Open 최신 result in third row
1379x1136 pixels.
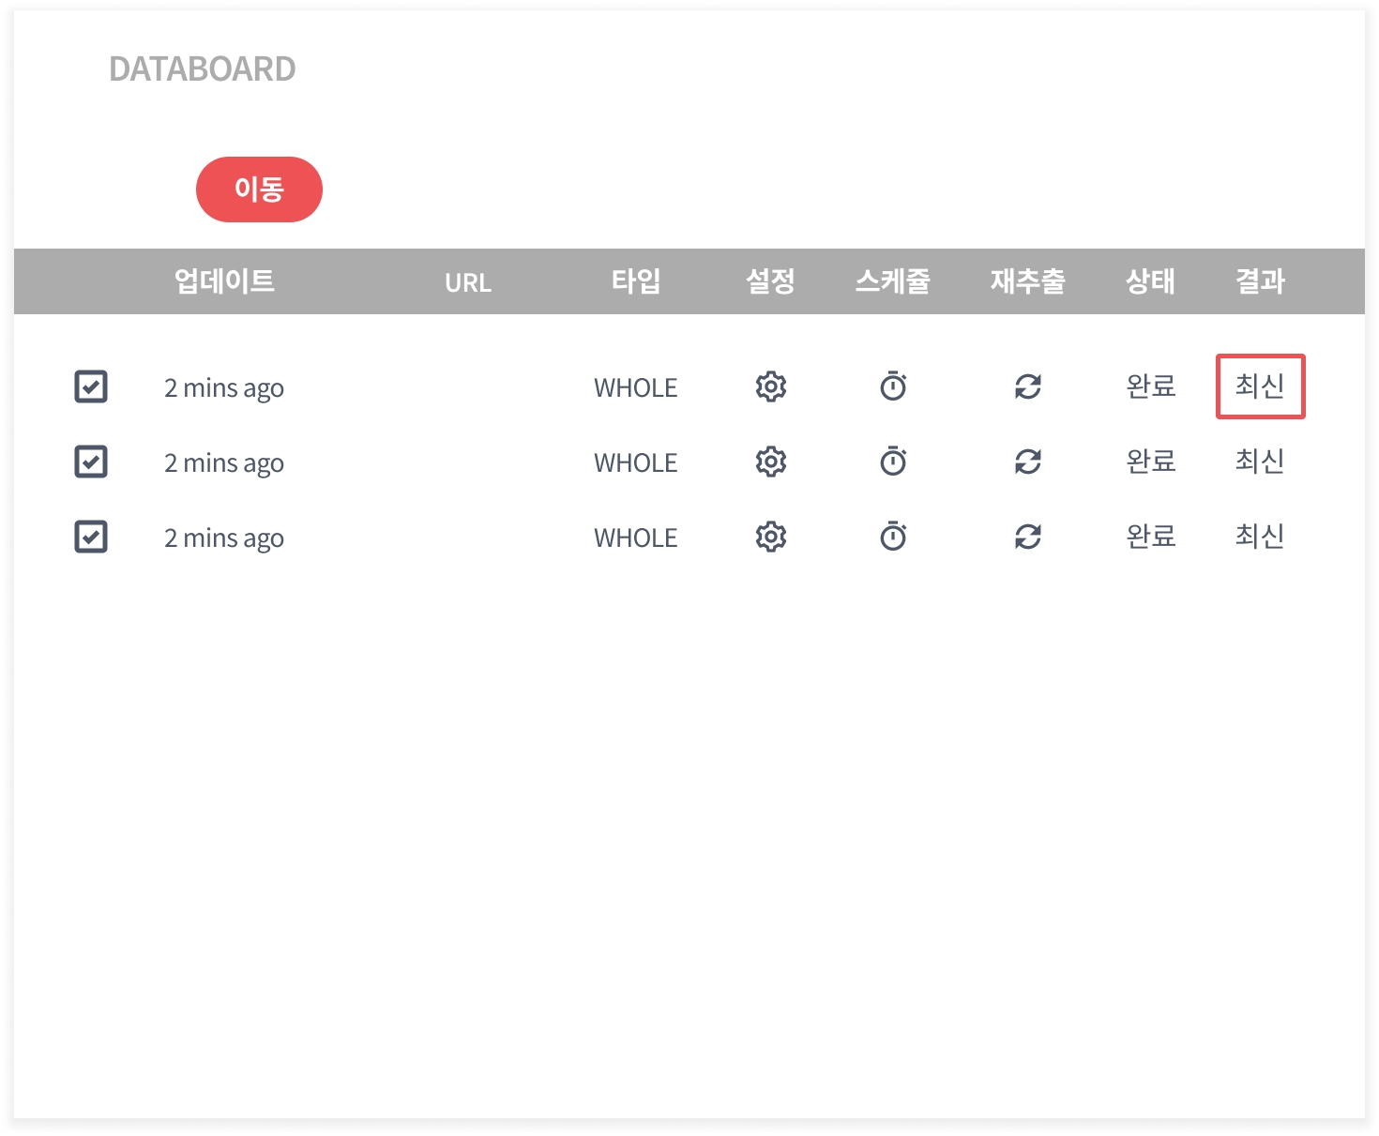(1260, 537)
